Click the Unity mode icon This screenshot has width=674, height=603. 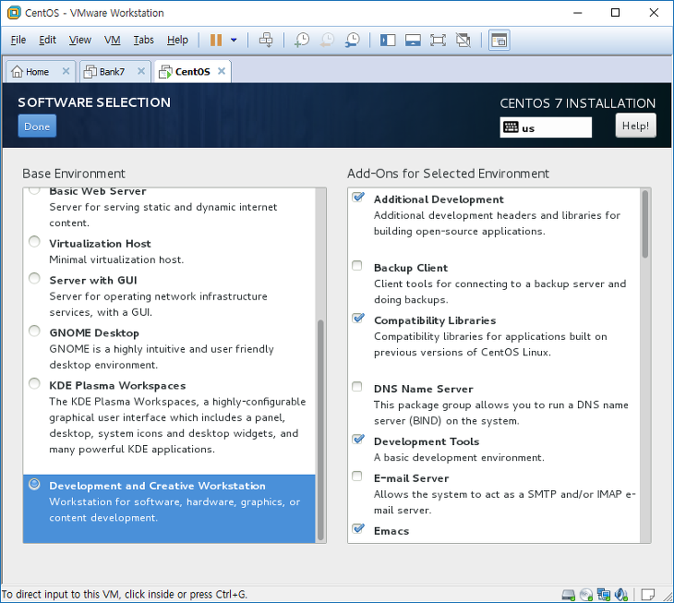pyautogui.click(x=463, y=40)
